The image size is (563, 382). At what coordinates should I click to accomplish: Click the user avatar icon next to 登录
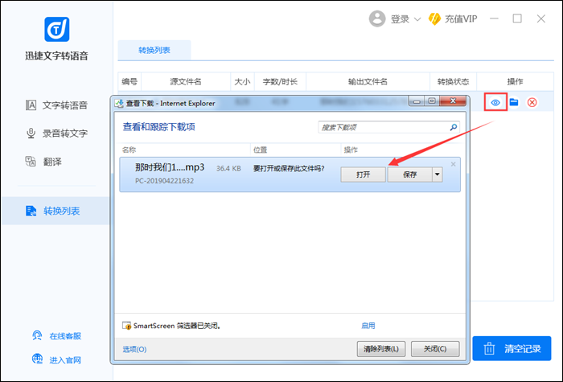coord(376,18)
